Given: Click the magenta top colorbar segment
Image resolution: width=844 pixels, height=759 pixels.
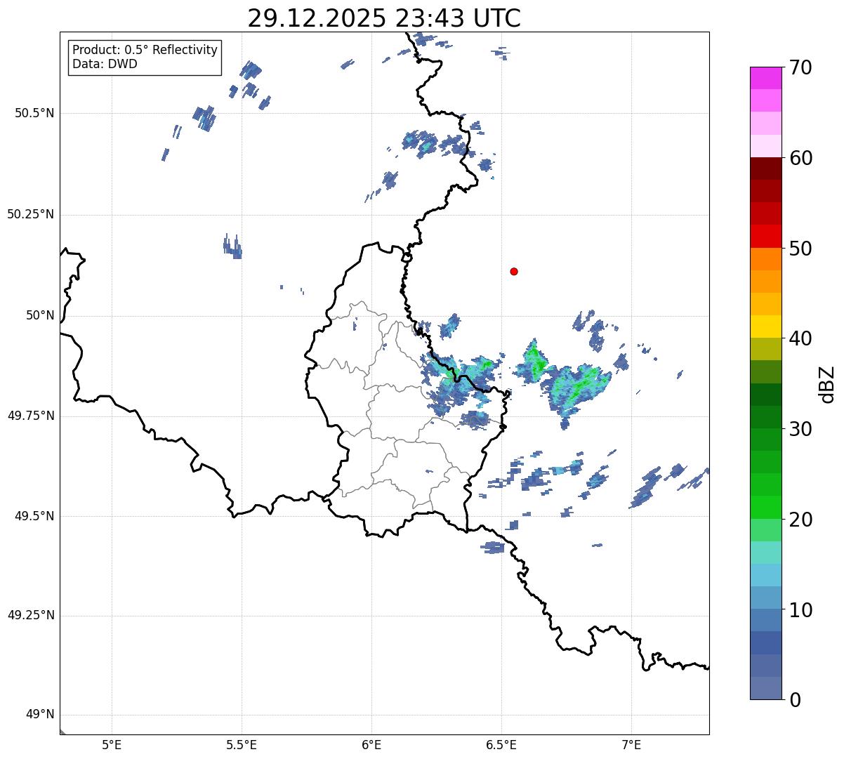Looking at the screenshot, I should coord(766,78).
